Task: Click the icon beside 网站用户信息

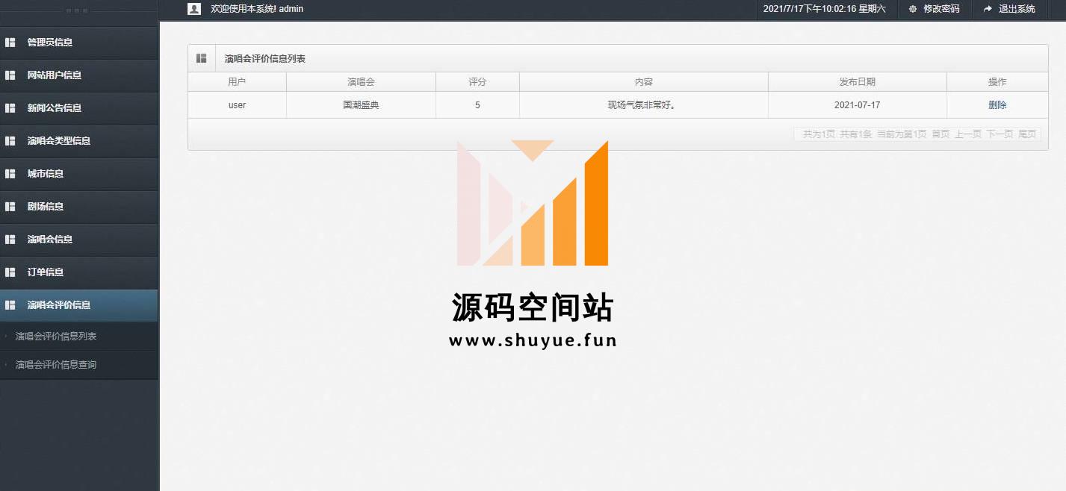Action: 10,75
